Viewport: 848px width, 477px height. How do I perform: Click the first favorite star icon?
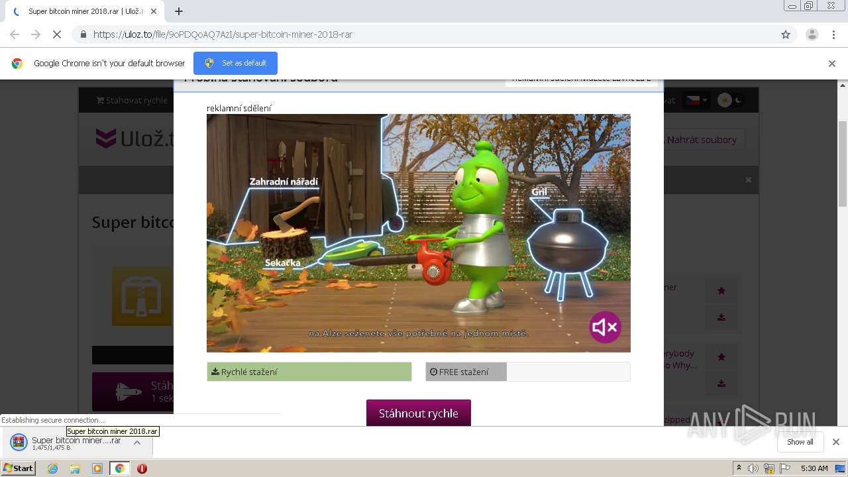[721, 290]
